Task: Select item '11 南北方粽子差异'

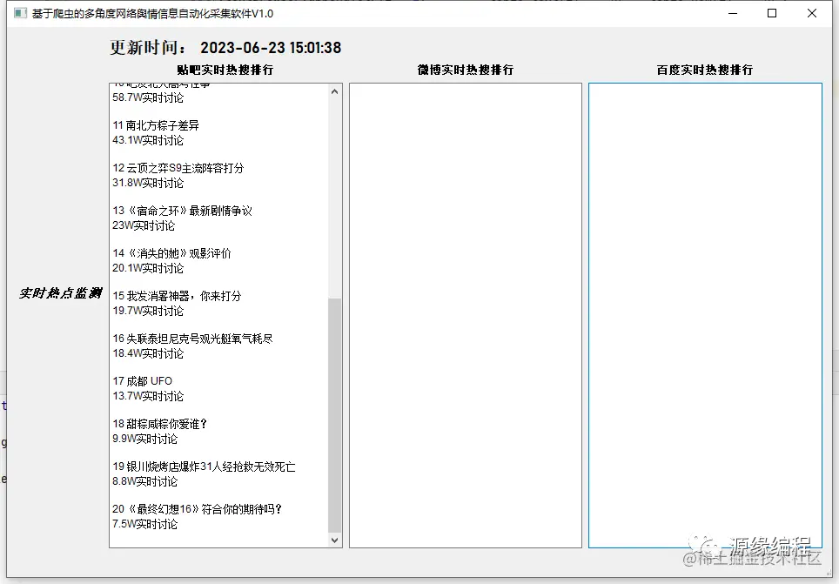Action: point(156,125)
